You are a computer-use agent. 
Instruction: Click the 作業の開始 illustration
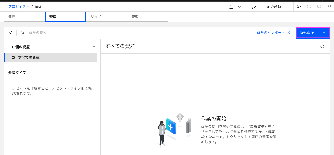point(174,130)
